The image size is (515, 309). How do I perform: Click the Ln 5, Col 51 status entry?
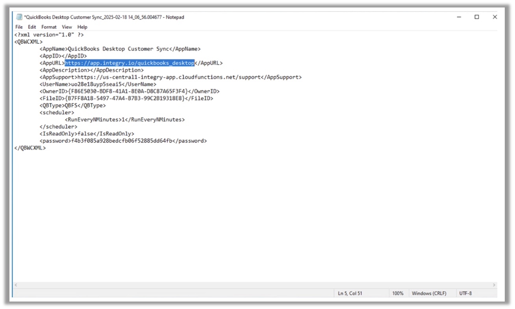350,293
